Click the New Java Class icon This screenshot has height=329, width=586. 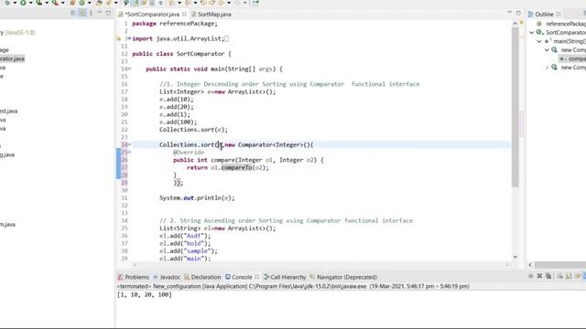(x=81, y=3)
